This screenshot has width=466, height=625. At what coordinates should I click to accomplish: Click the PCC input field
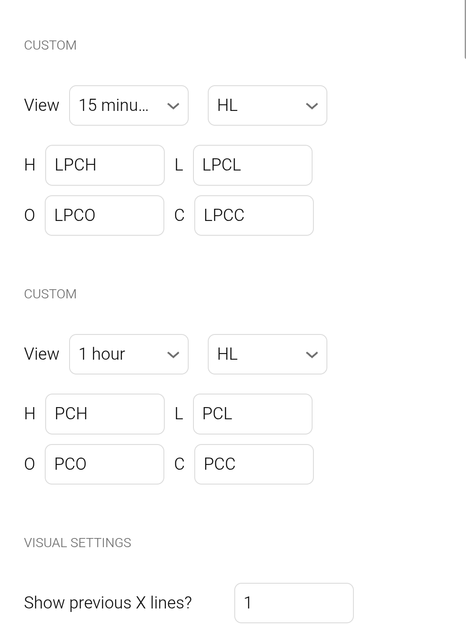pyautogui.click(x=254, y=464)
